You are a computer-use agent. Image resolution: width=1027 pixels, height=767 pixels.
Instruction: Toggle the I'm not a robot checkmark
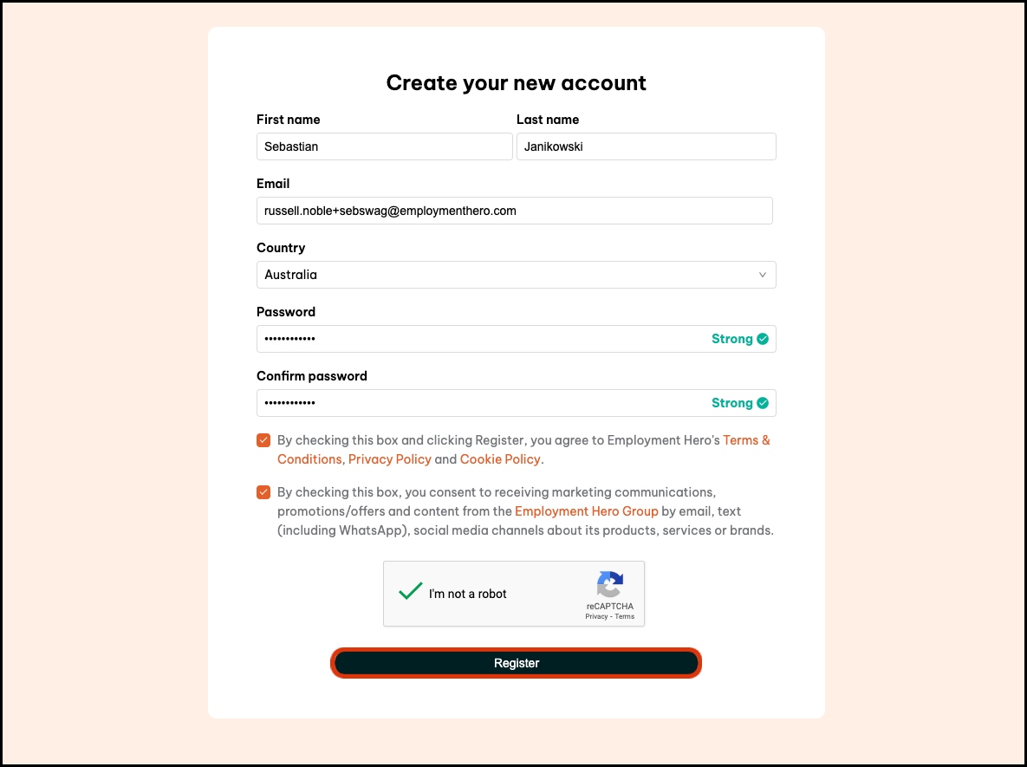(x=410, y=593)
